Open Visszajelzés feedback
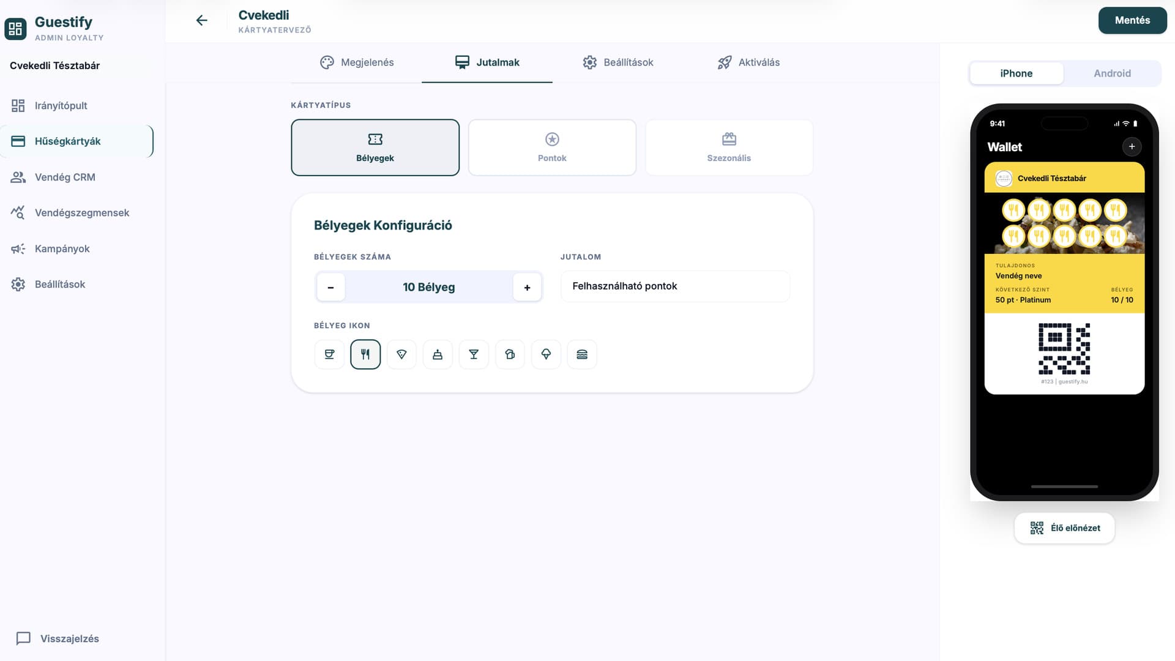This screenshot has height=661, width=1175. coord(58,638)
